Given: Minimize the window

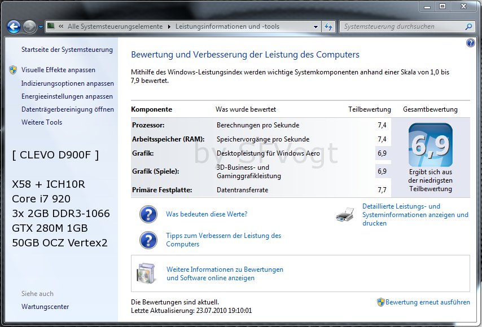Looking at the screenshot, I should tap(427, 6).
